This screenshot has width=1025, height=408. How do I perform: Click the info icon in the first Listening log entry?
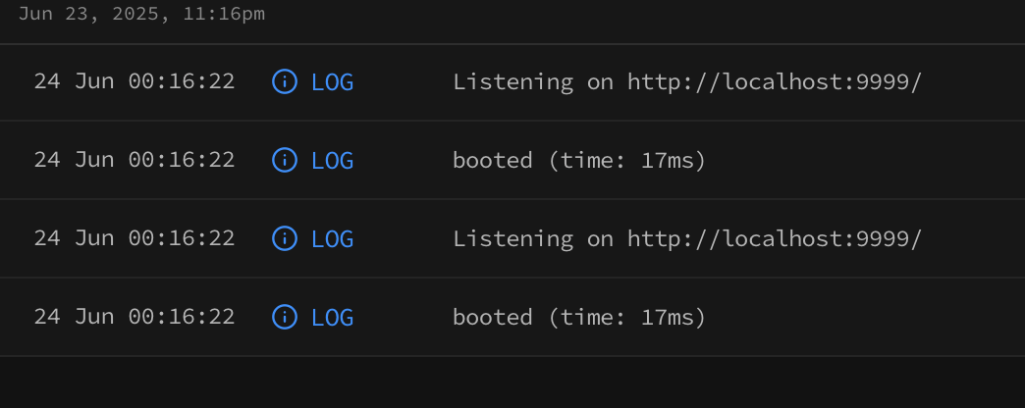point(285,81)
